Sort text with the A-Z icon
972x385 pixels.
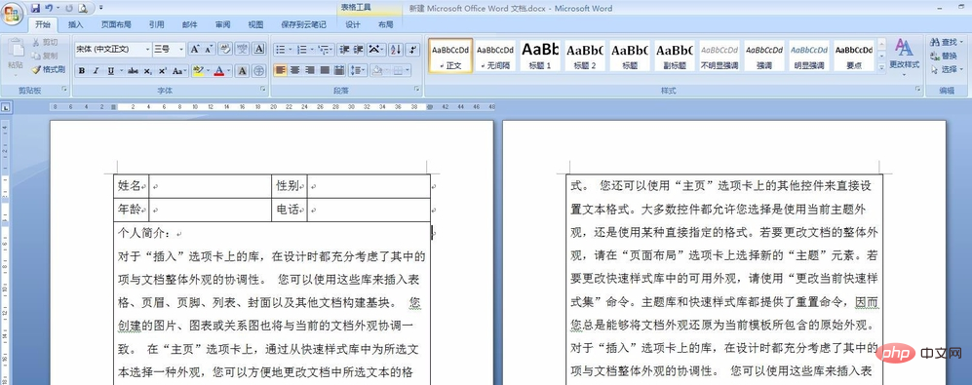coord(396,49)
